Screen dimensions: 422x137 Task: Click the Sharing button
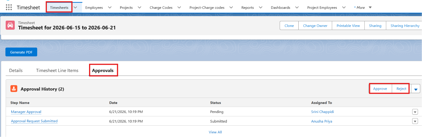(x=375, y=25)
